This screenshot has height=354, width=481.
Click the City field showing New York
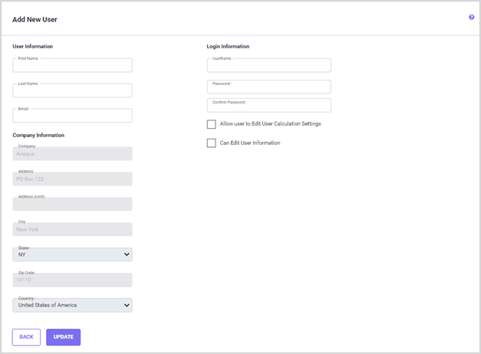click(x=72, y=230)
